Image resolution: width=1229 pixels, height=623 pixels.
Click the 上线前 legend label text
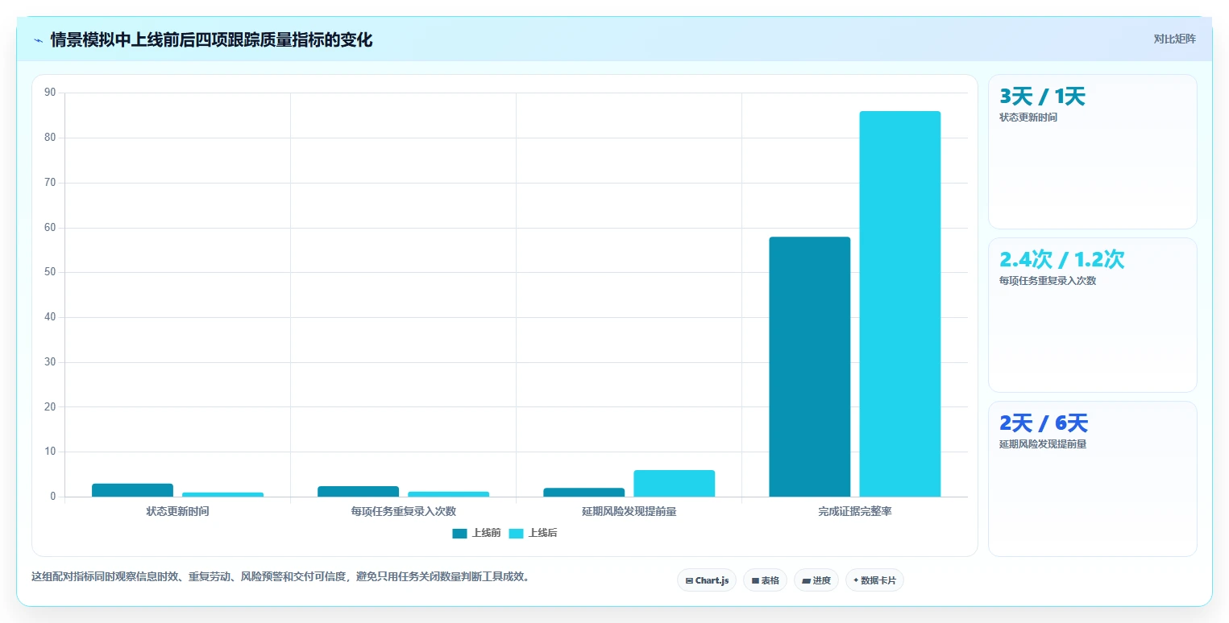(486, 533)
